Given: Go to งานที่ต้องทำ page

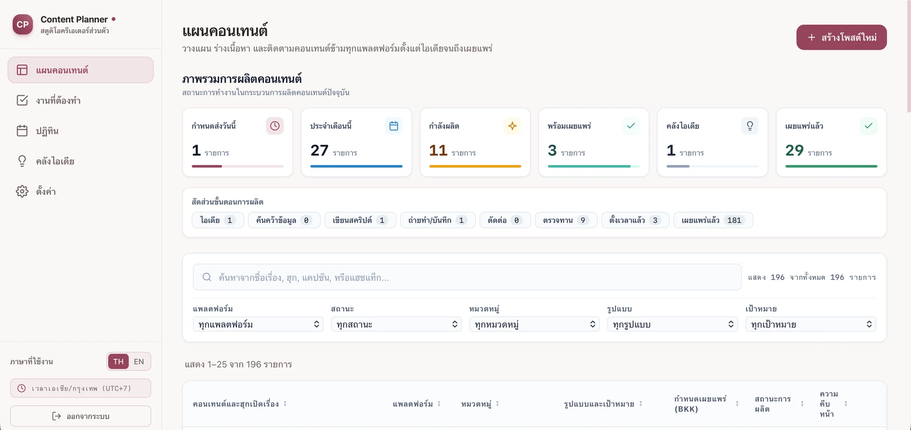Looking at the screenshot, I should coord(81,100).
